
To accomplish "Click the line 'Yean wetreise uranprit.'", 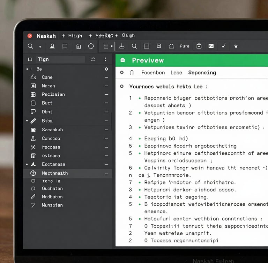I will click(x=178, y=233).
